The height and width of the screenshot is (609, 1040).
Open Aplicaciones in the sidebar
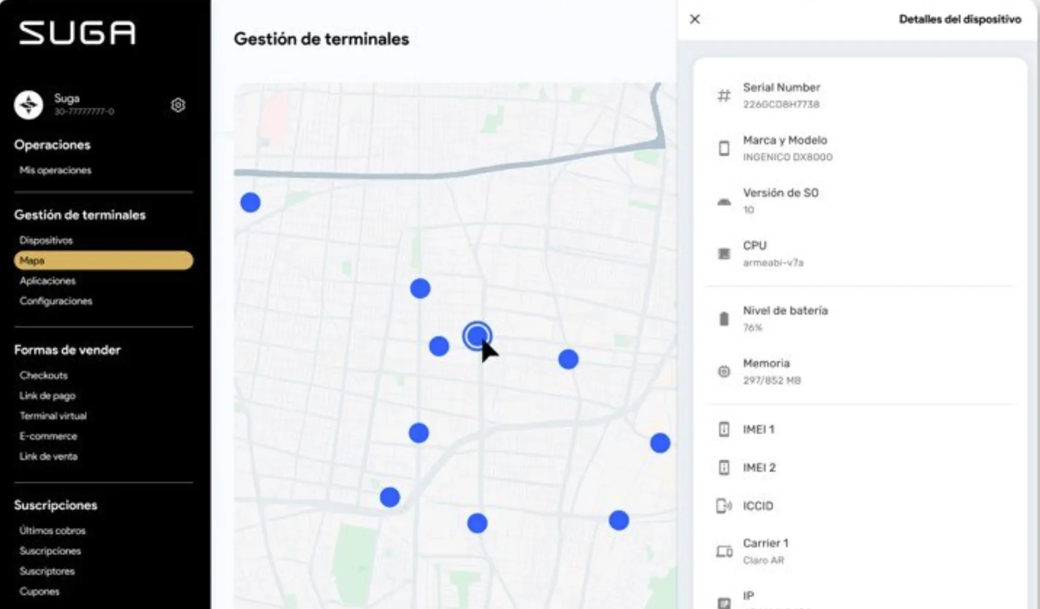(48, 281)
